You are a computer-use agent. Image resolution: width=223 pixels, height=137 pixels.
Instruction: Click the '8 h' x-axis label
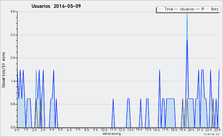pyautogui.click(x=87, y=130)
